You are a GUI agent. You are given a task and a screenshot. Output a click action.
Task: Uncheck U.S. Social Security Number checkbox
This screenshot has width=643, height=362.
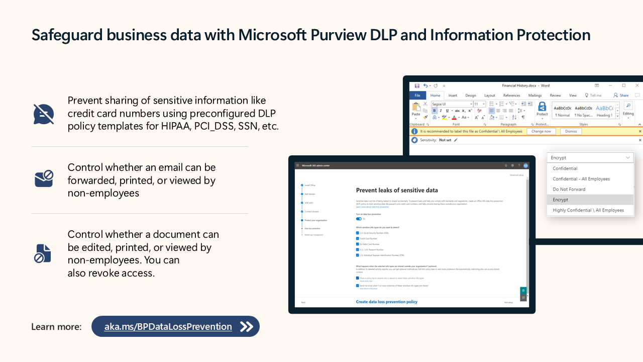tap(357, 233)
